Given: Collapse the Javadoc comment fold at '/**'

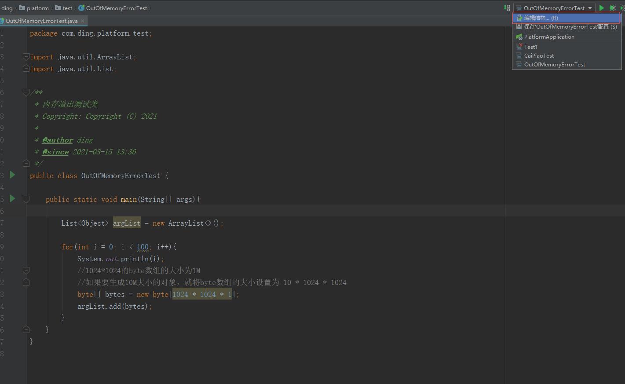Looking at the screenshot, I should (26, 92).
